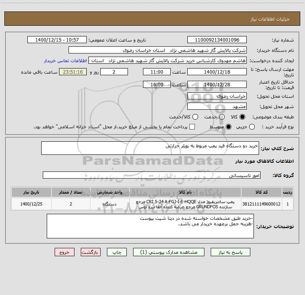This screenshot has width=305, height=295.
Task: Select the متوسط purchase type radio
Action: tap(229, 127)
